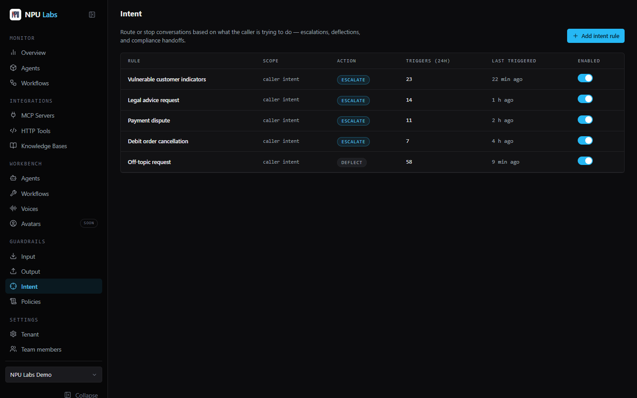637x398 pixels.
Task: Go to Team members settings
Action: 54,349
